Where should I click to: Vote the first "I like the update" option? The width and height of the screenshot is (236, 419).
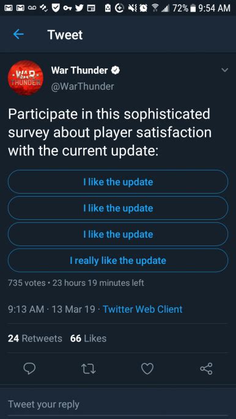point(118,182)
